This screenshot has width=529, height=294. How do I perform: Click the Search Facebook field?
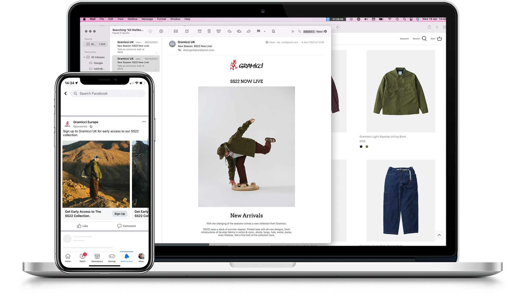coord(108,93)
